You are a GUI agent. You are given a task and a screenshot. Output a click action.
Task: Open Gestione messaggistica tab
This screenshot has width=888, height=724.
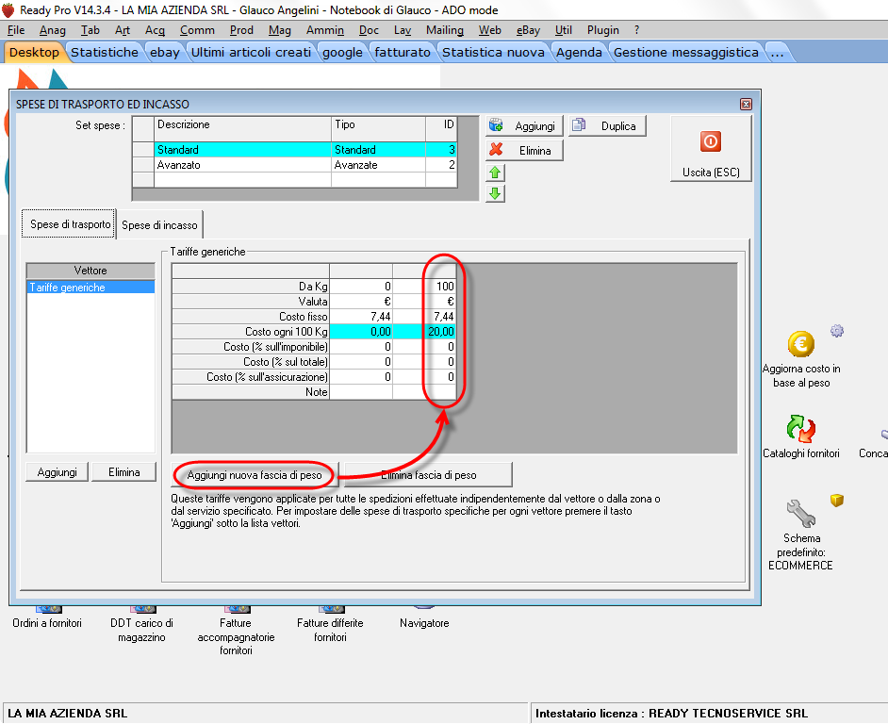coord(686,52)
